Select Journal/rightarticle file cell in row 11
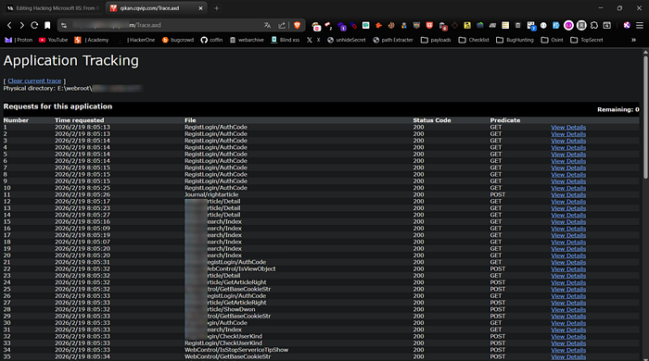 211,194
